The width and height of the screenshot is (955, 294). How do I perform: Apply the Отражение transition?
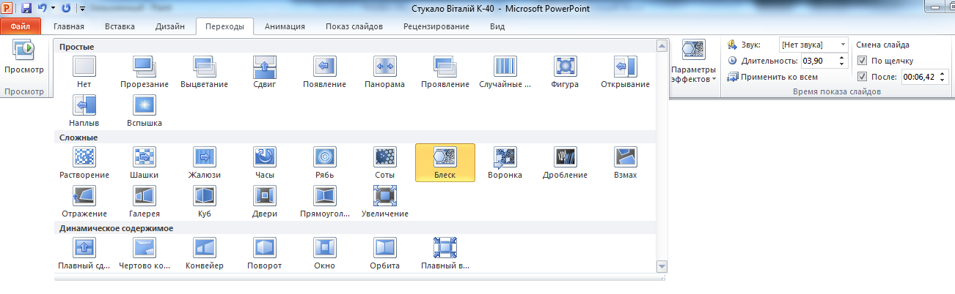click(84, 201)
